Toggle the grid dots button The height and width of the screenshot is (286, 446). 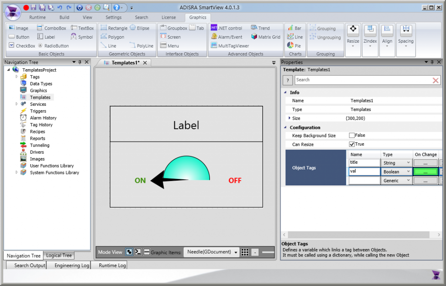pyautogui.click(x=245, y=252)
